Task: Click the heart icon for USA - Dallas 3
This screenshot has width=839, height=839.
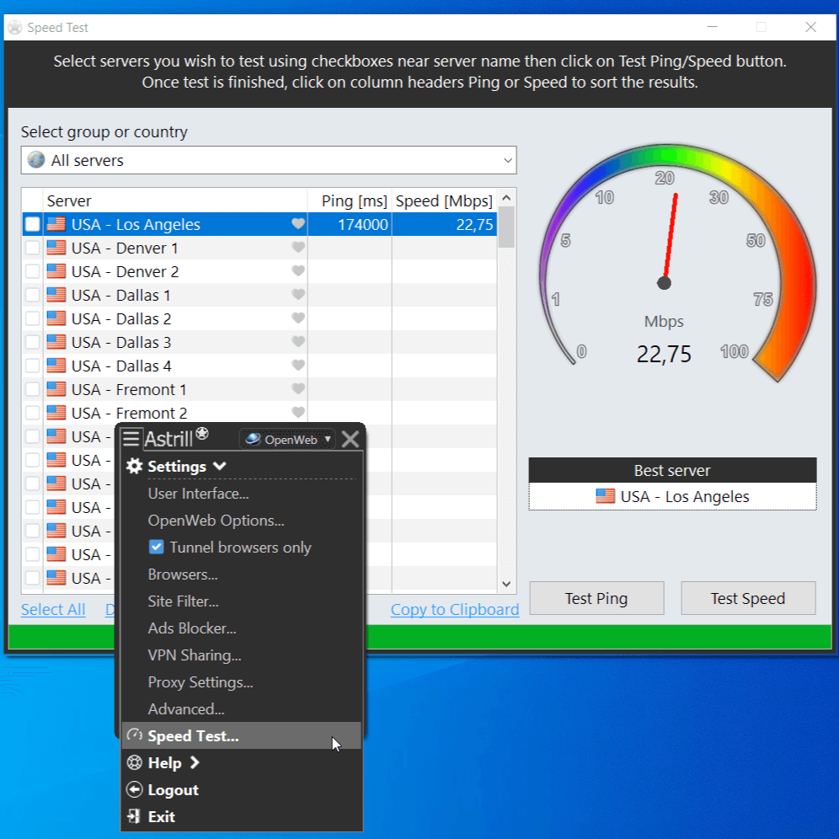Action: (x=298, y=341)
